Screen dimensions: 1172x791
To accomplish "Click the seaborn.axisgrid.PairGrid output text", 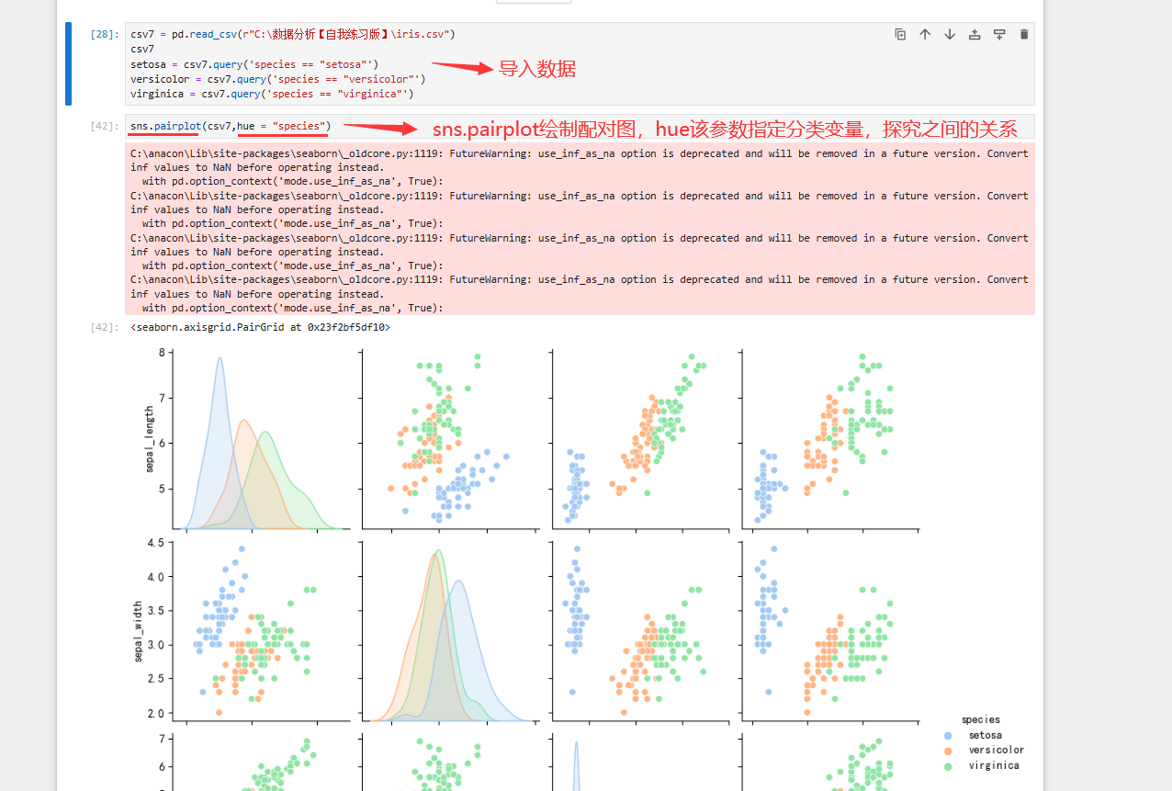I will [x=260, y=327].
